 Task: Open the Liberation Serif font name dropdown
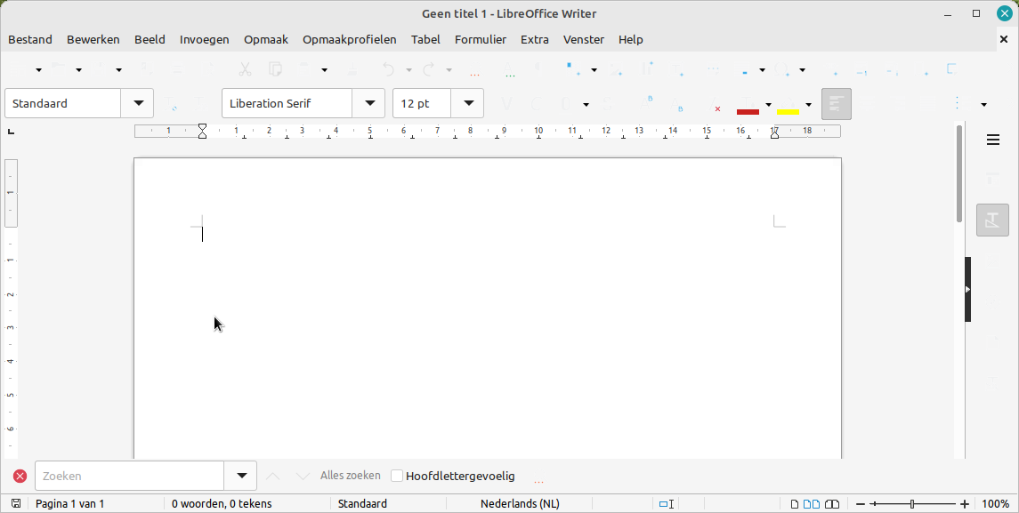click(x=368, y=103)
